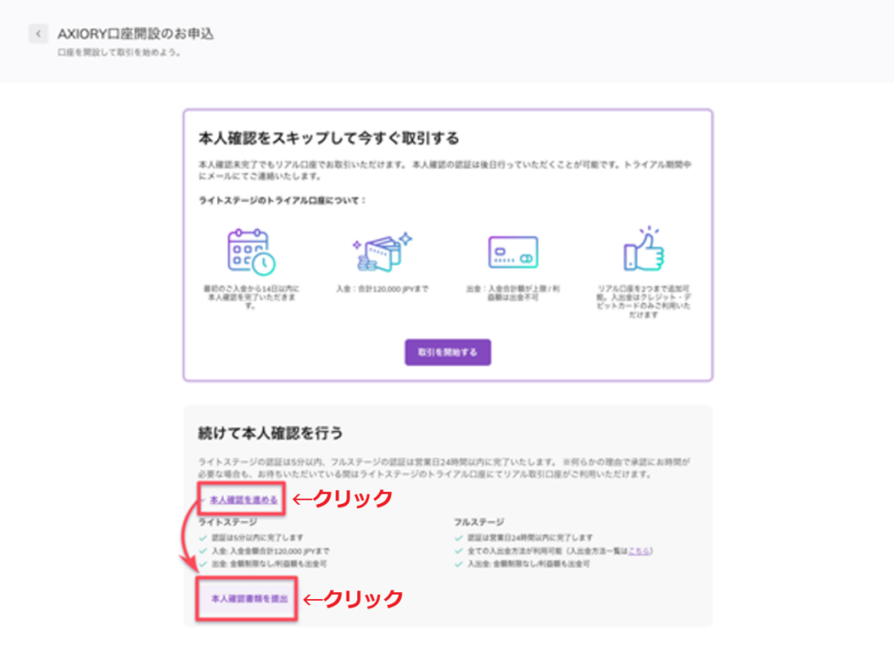
Task: Click the 本人確認を進める underlined link
Action: point(244,499)
